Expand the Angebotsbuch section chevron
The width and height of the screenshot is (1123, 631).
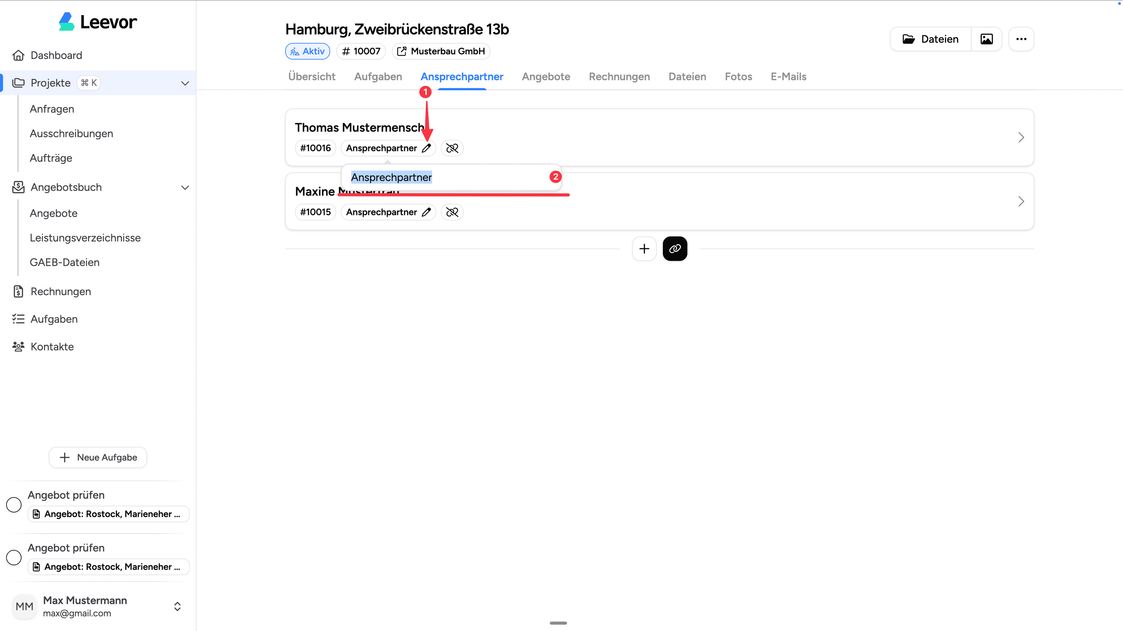(185, 187)
